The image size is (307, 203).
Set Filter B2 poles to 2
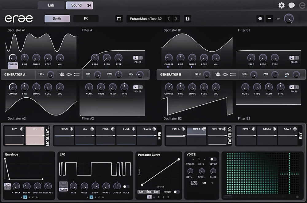point(292,87)
